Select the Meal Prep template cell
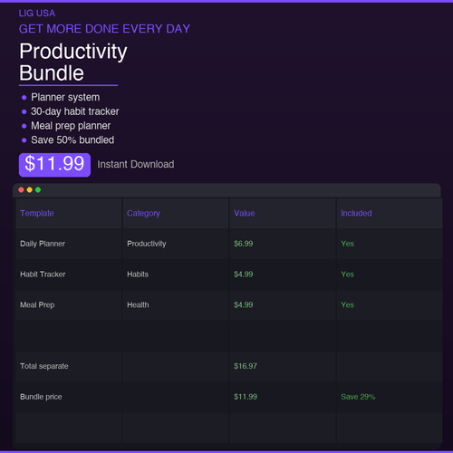 click(x=69, y=305)
